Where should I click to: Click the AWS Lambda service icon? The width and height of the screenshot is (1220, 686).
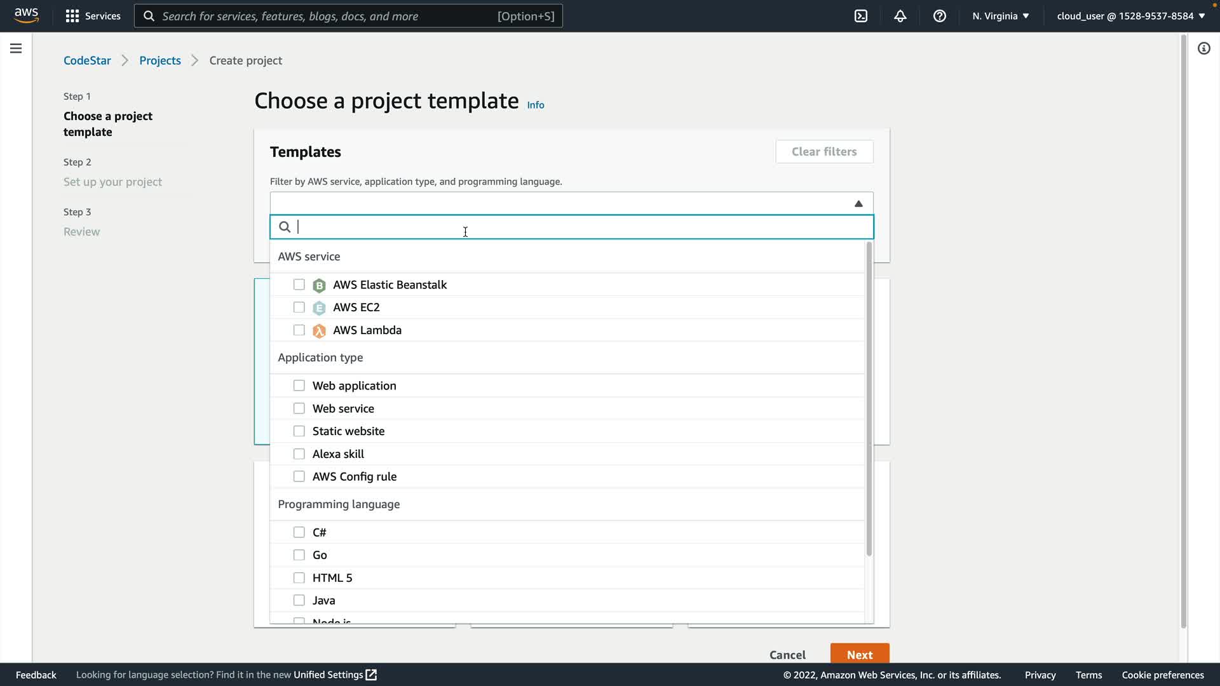tap(319, 330)
